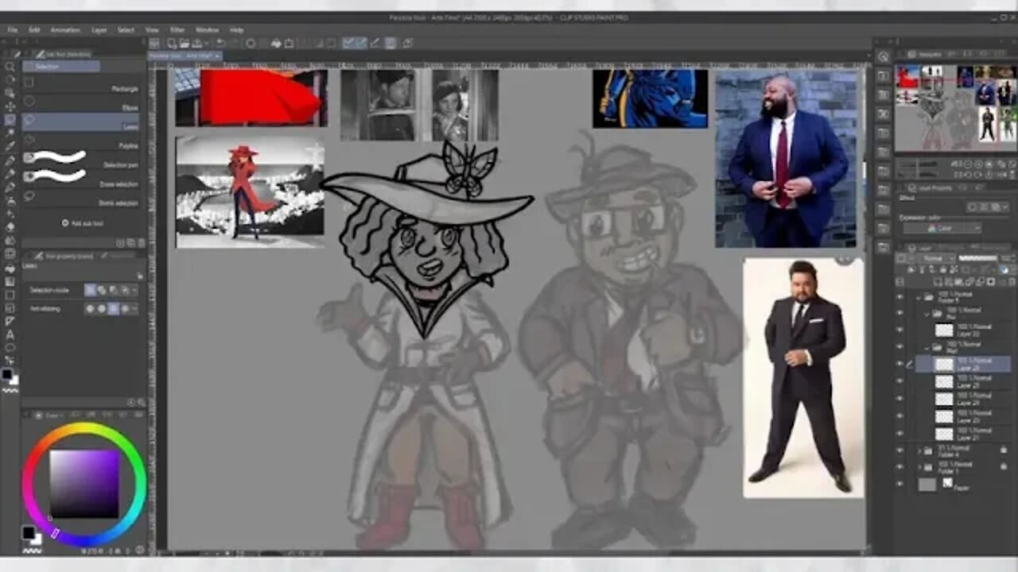This screenshot has height=572, width=1018.
Task: Click the Undo icon in command bar
Action: click(x=221, y=43)
